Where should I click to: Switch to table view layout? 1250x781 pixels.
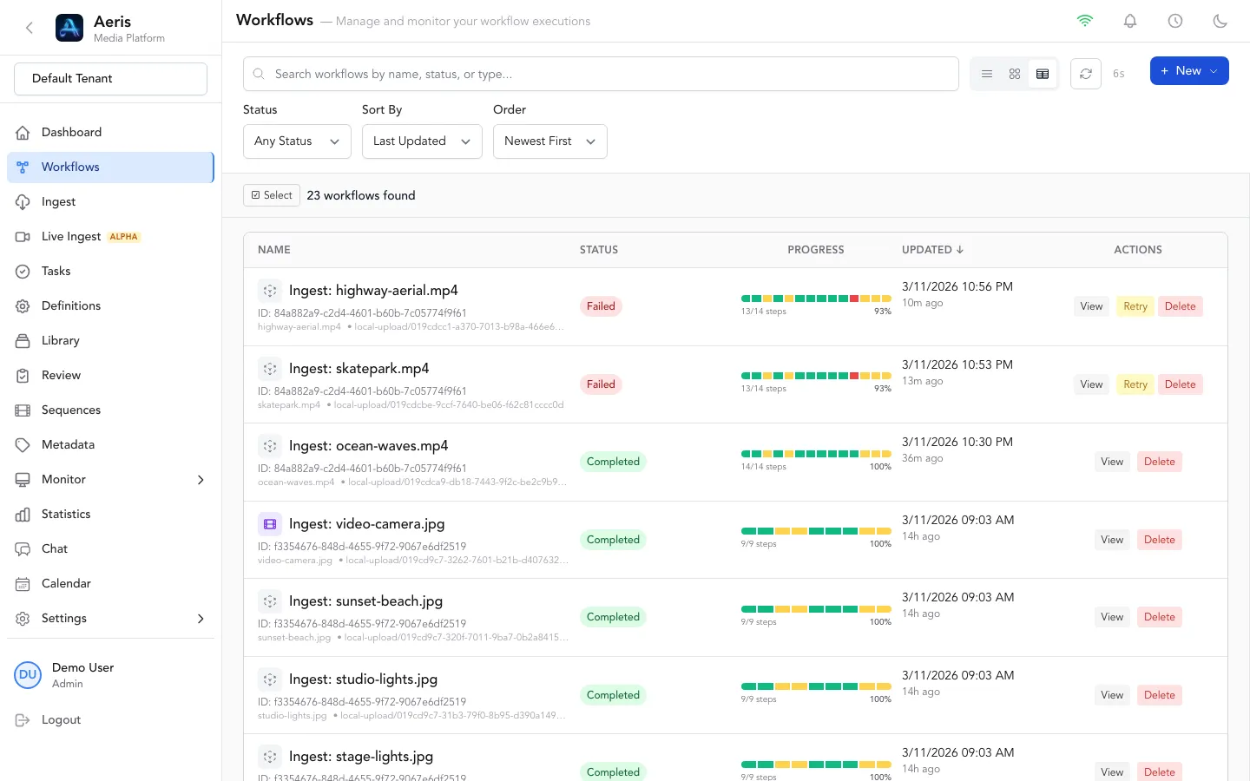(1043, 75)
